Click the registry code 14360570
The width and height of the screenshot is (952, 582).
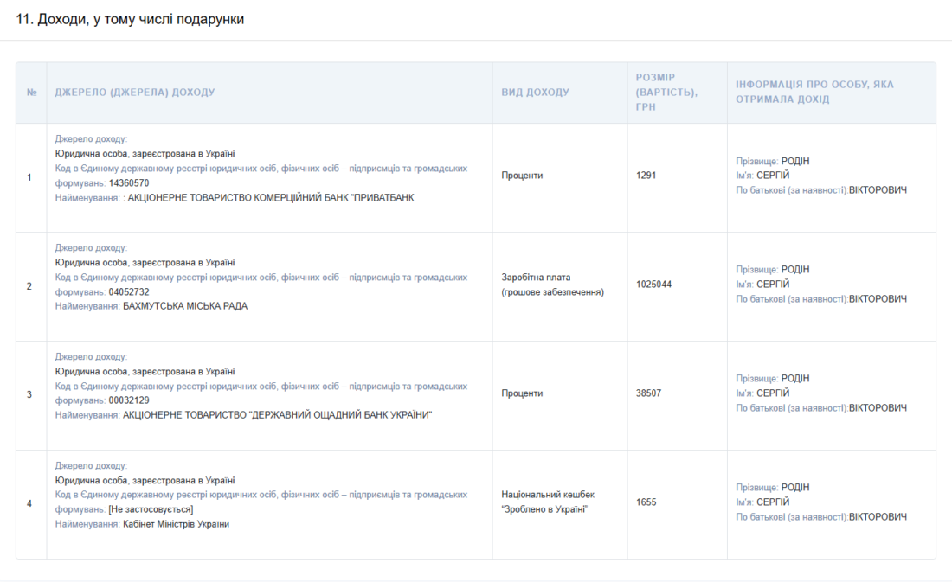(x=129, y=183)
